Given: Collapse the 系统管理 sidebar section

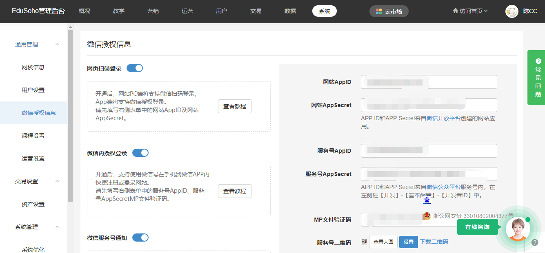Looking at the screenshot, I should (57, 227).
